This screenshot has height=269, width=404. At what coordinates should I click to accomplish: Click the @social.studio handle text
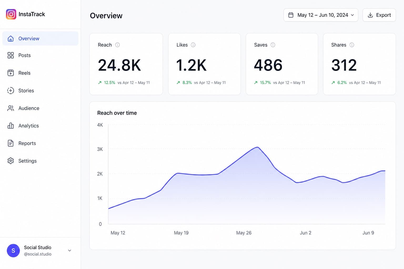click(38, 254)
